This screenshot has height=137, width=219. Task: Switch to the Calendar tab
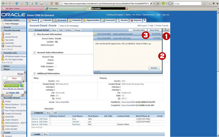(x=46, y=20)
